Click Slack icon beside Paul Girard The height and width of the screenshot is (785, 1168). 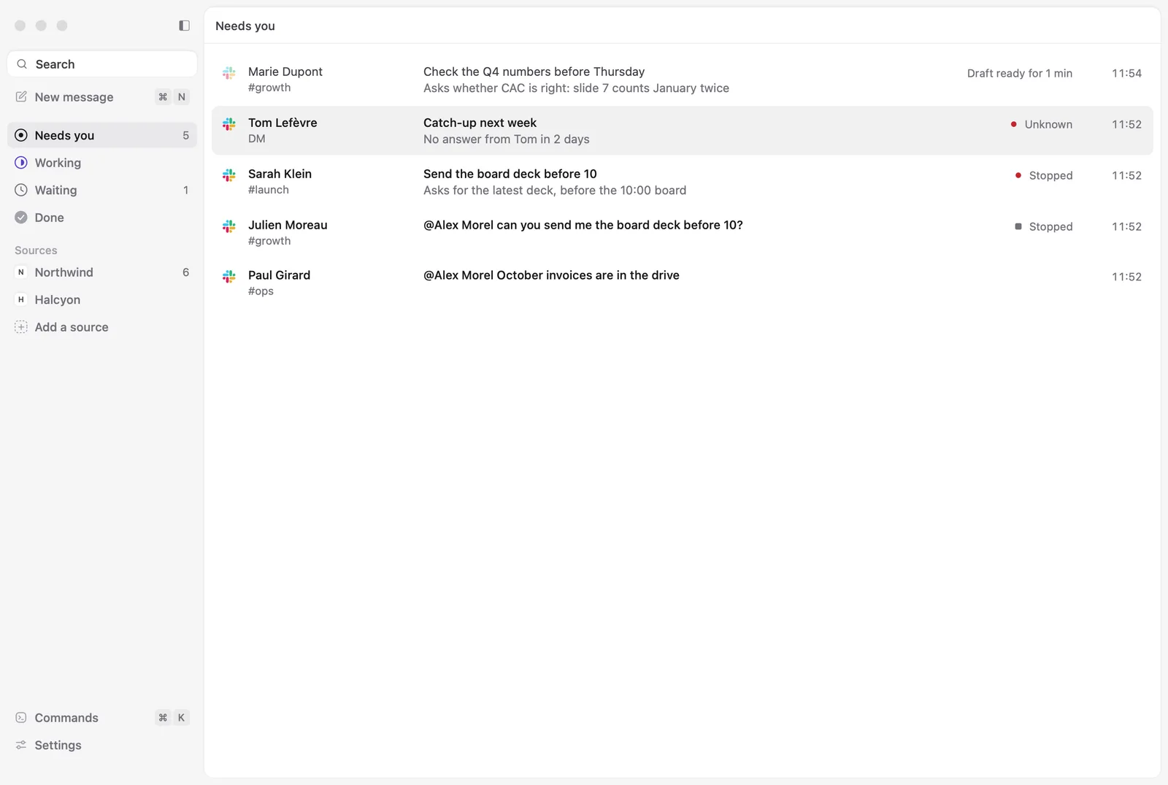point(229,277)
